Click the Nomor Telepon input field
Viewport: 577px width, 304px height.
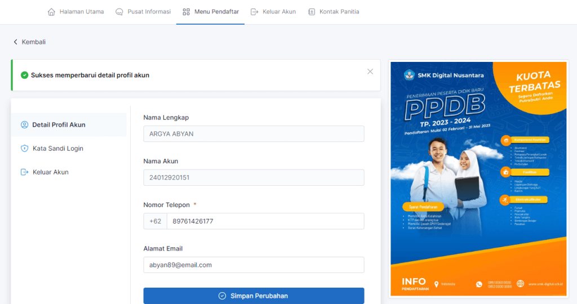[265, 221]
